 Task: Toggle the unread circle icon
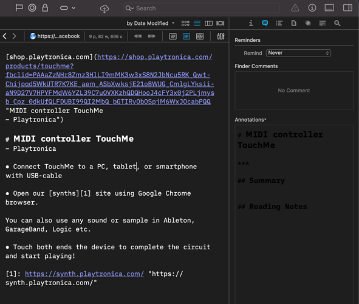[x=32, y=8]
